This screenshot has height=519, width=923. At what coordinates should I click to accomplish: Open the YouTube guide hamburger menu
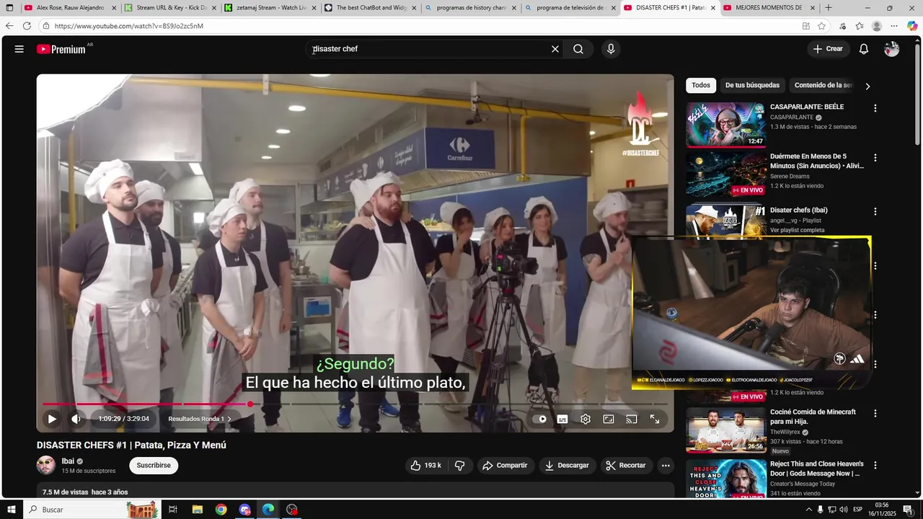coord(19,49)
